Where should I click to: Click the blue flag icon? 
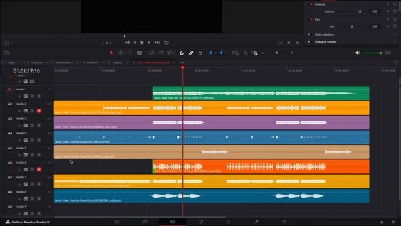pyautogui.click(x=211, y=53)
